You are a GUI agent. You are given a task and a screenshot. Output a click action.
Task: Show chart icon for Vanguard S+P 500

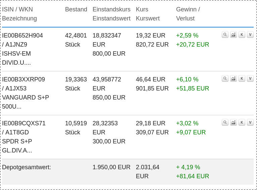(x=234, y=78)
